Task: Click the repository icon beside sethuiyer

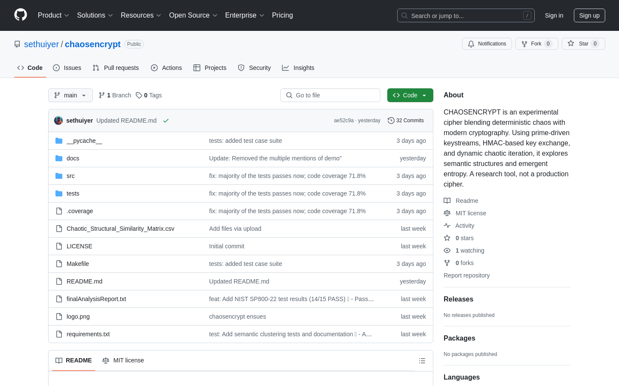Action: pyautogui.click(x=17, y=44)
